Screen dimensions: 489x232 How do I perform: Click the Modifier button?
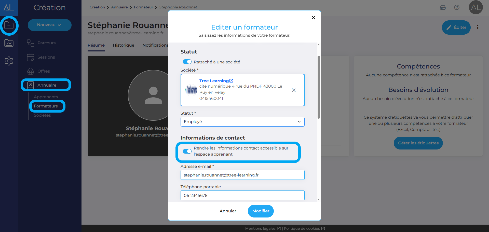(x=261, y=211)
